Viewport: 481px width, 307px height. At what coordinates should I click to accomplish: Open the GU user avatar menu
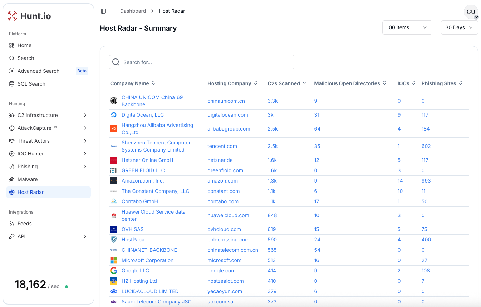click(x=471, y=12)
